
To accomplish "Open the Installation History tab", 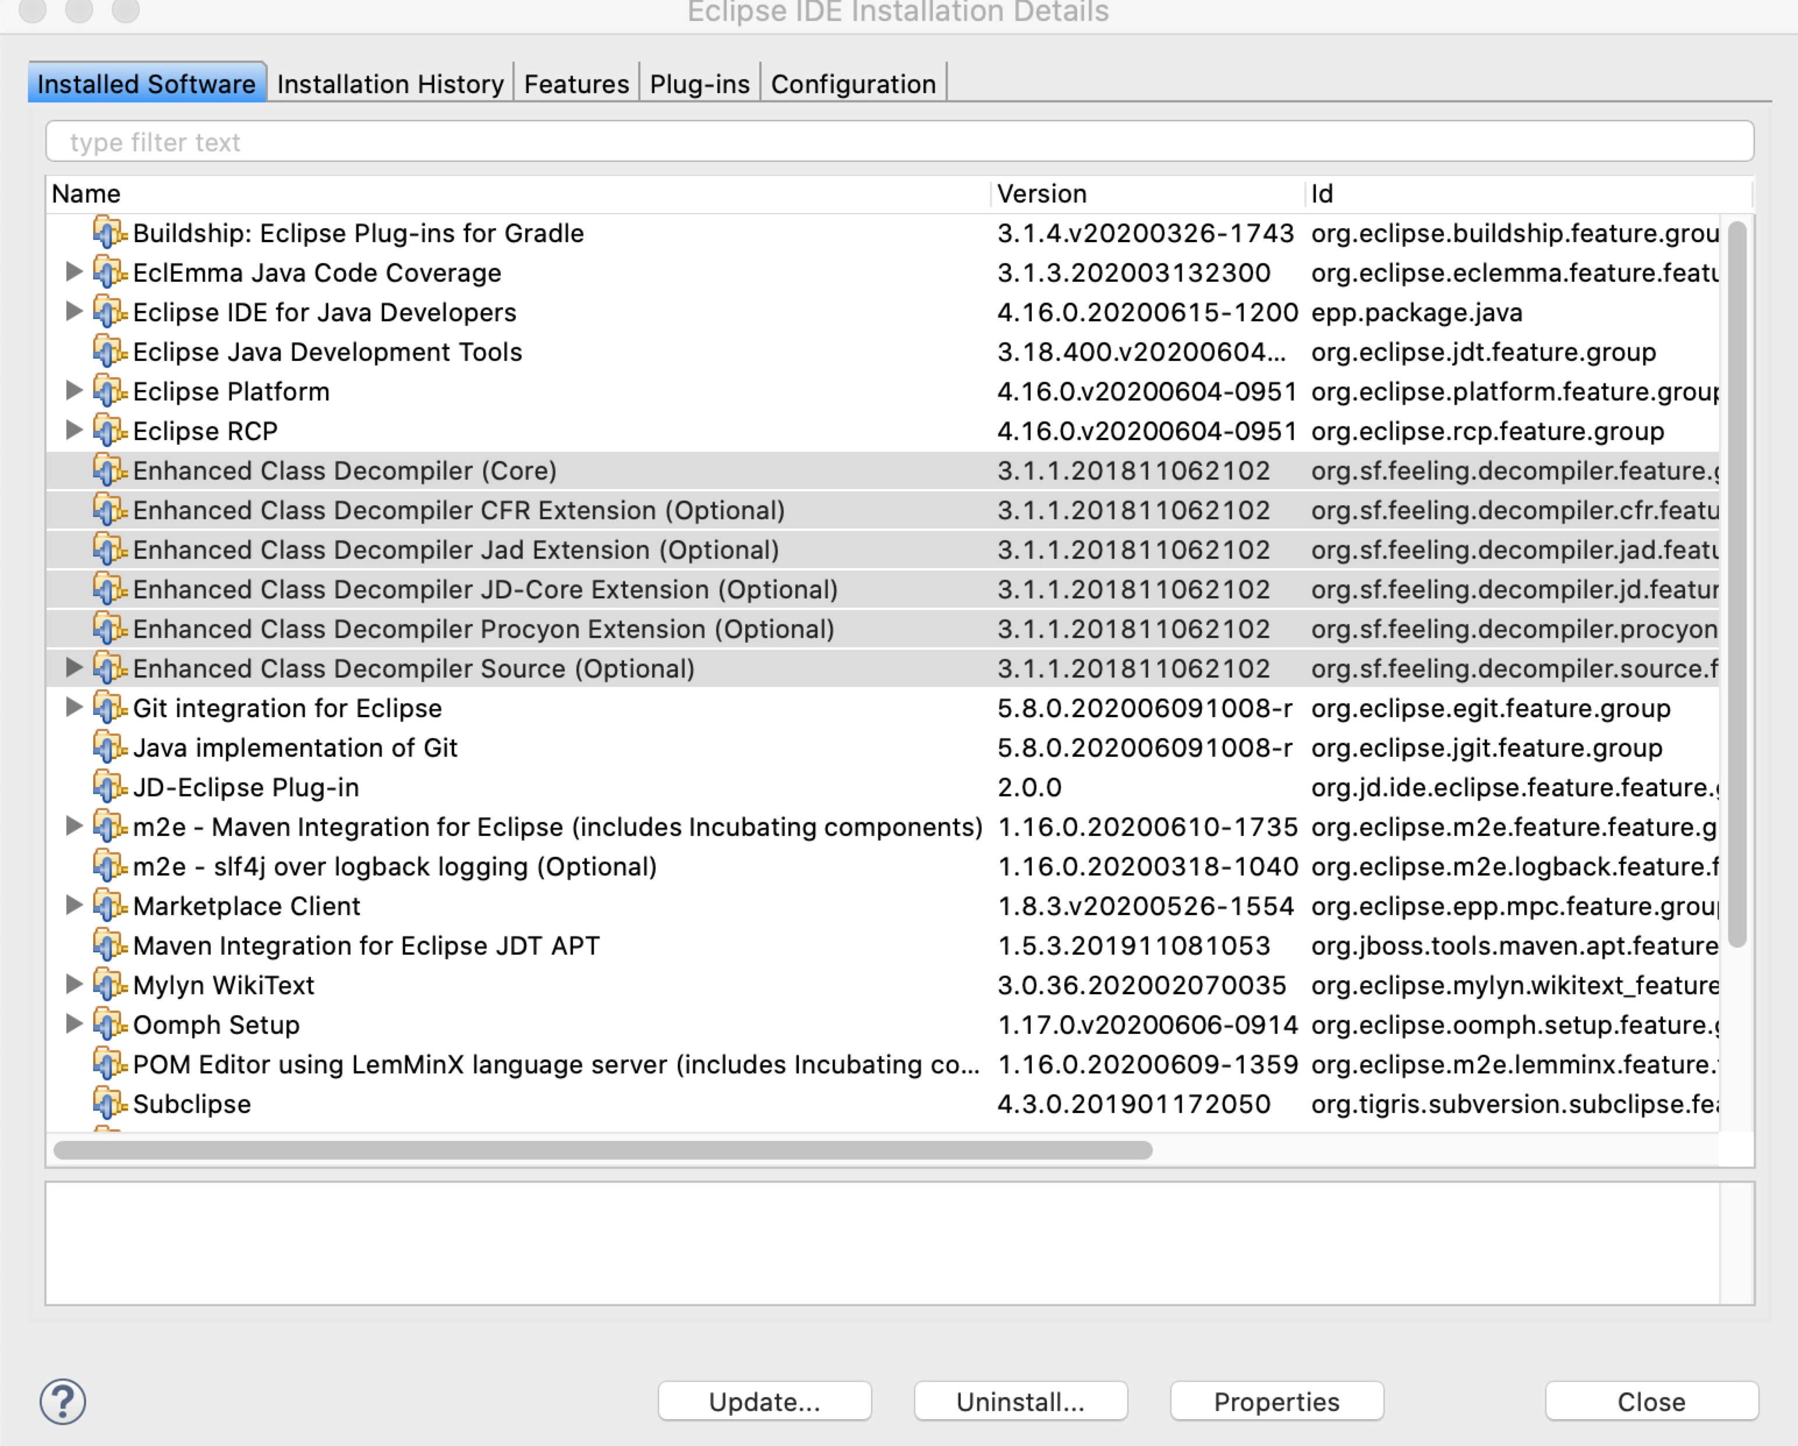I will [390, 83].
